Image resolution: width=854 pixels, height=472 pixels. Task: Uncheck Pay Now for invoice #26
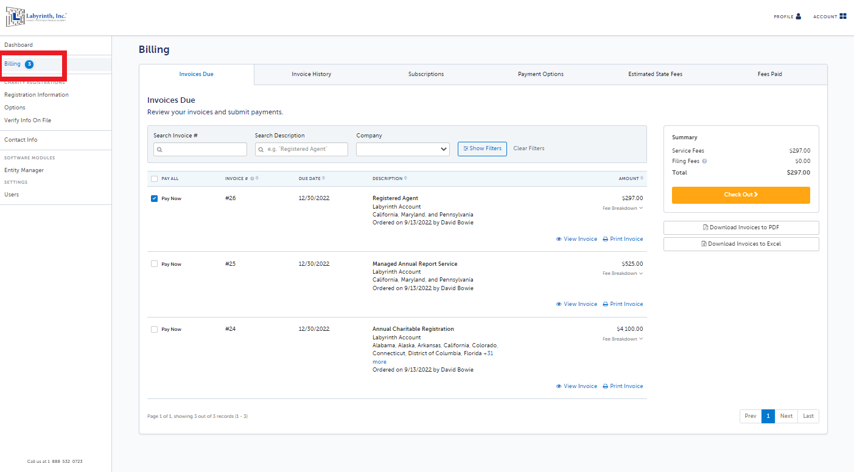coord(154,198)
